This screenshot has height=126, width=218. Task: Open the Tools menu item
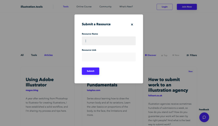tap(66, 7)
